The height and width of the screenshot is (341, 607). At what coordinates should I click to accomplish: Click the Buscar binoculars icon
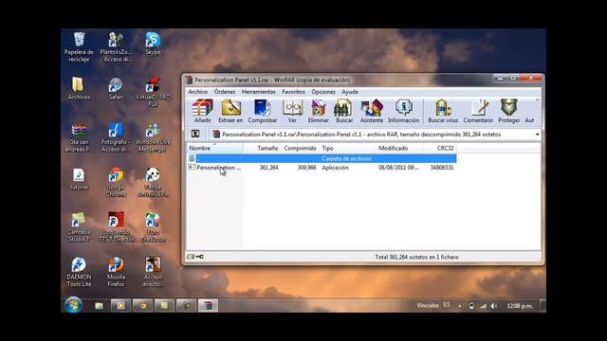click(343, 112)
